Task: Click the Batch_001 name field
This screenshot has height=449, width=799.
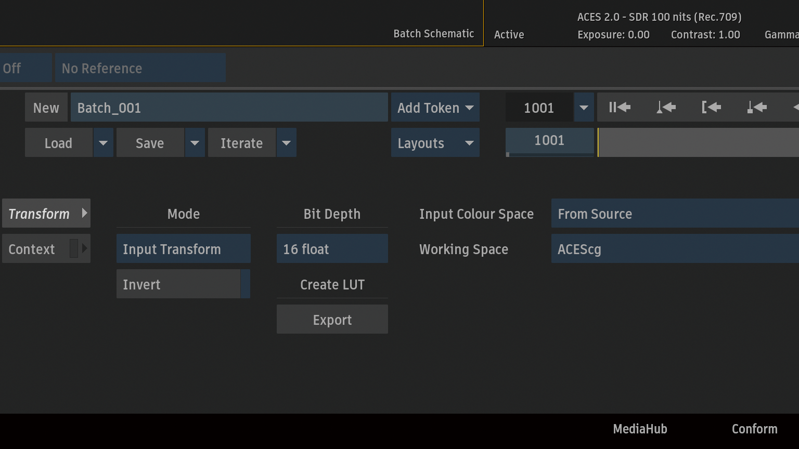Action: (229, 108)
